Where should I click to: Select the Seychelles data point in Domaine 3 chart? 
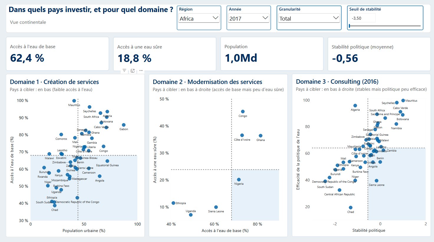[x=397, y=103]
